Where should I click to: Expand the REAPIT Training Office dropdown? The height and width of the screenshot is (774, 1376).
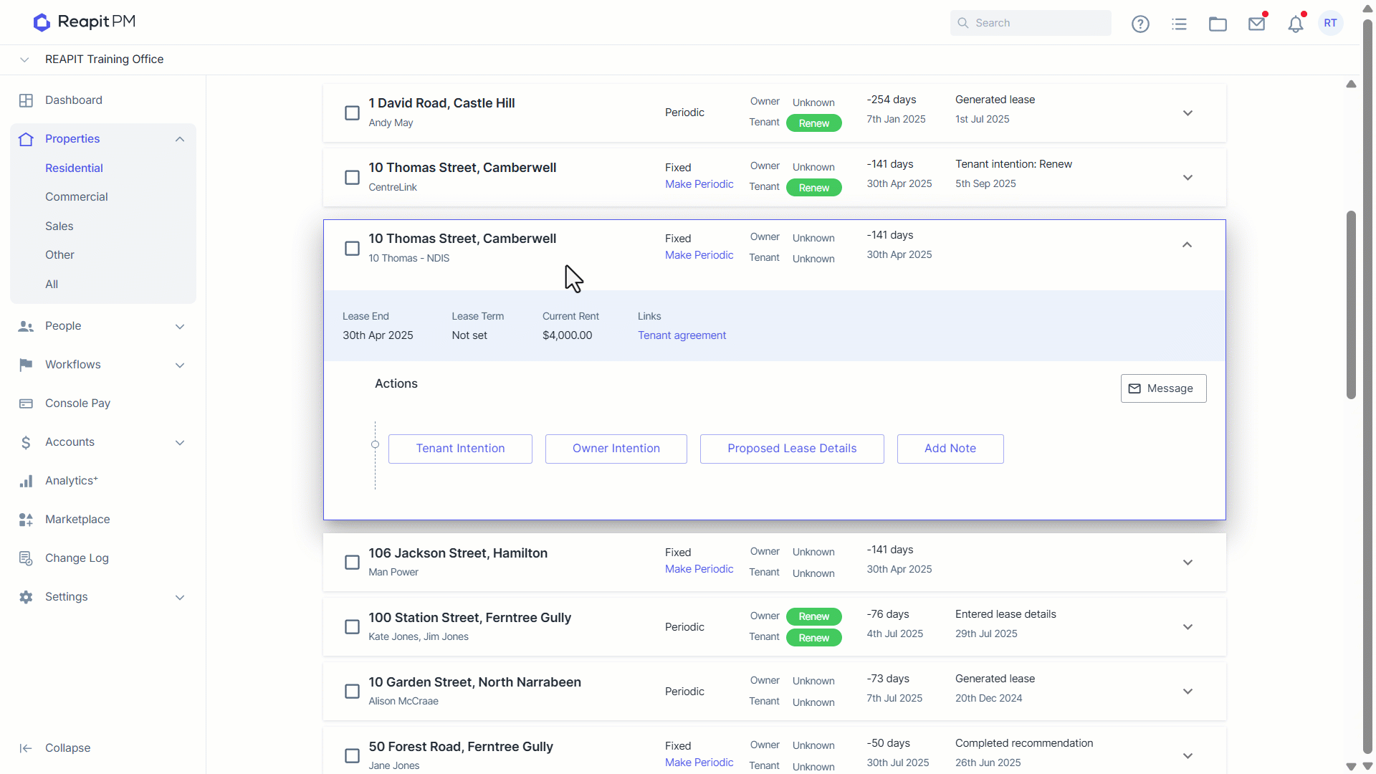[x=24, y=59]
